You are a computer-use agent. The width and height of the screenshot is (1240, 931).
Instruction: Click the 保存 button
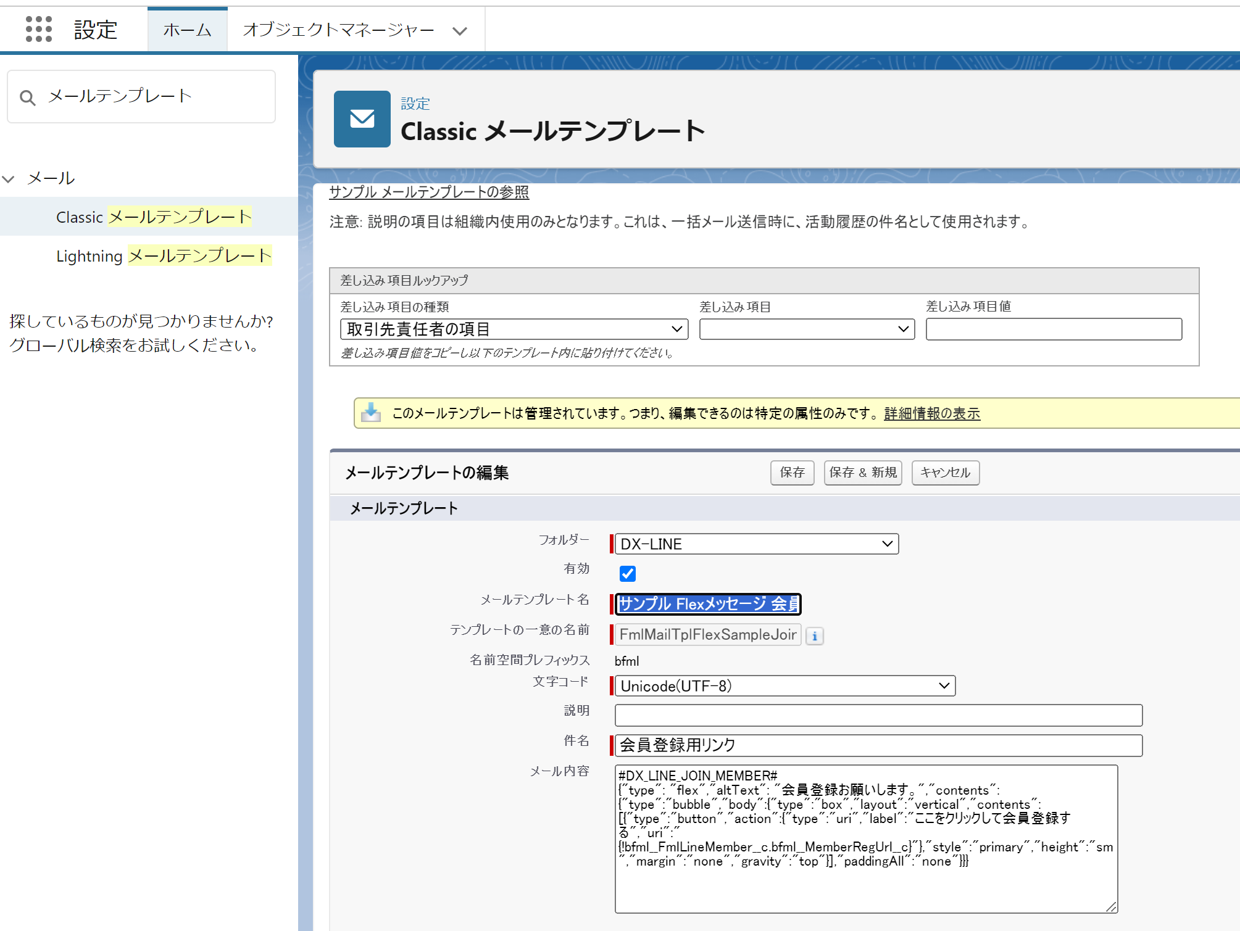click(792, 473)
